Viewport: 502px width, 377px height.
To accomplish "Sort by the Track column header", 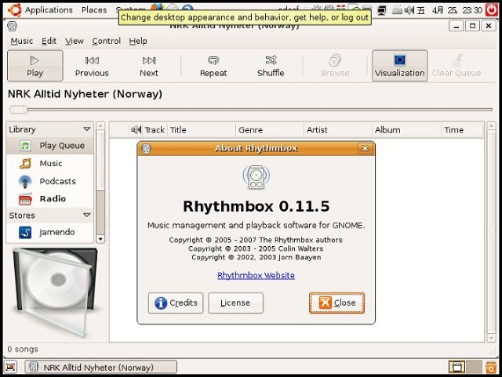I will (x=155, y=130).
